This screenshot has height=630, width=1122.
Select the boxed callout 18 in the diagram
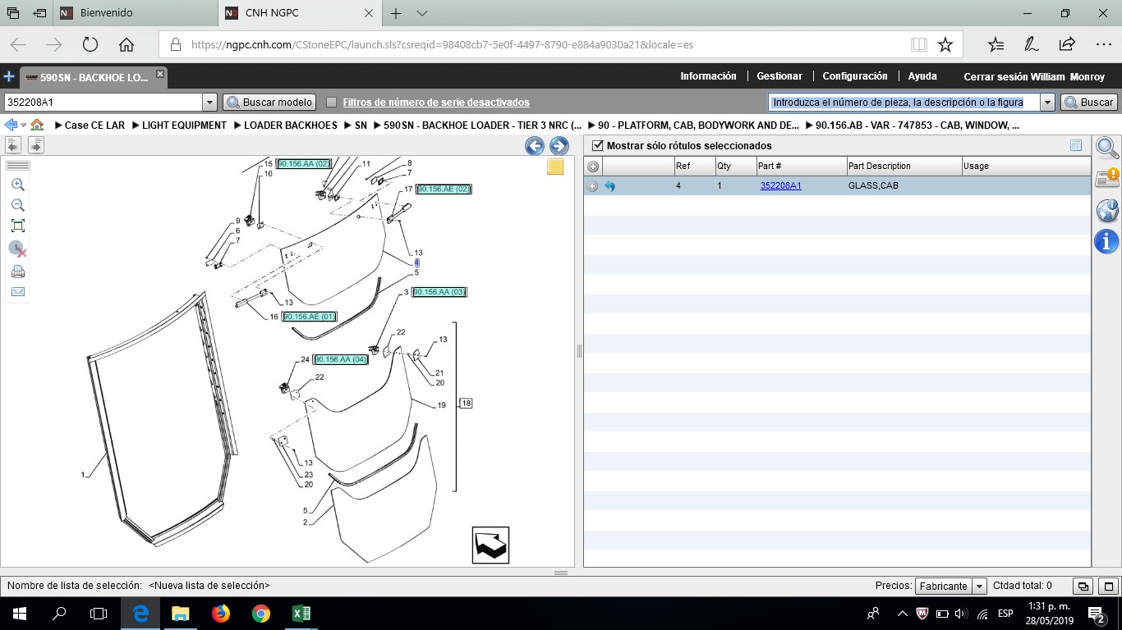click(466, 404)
